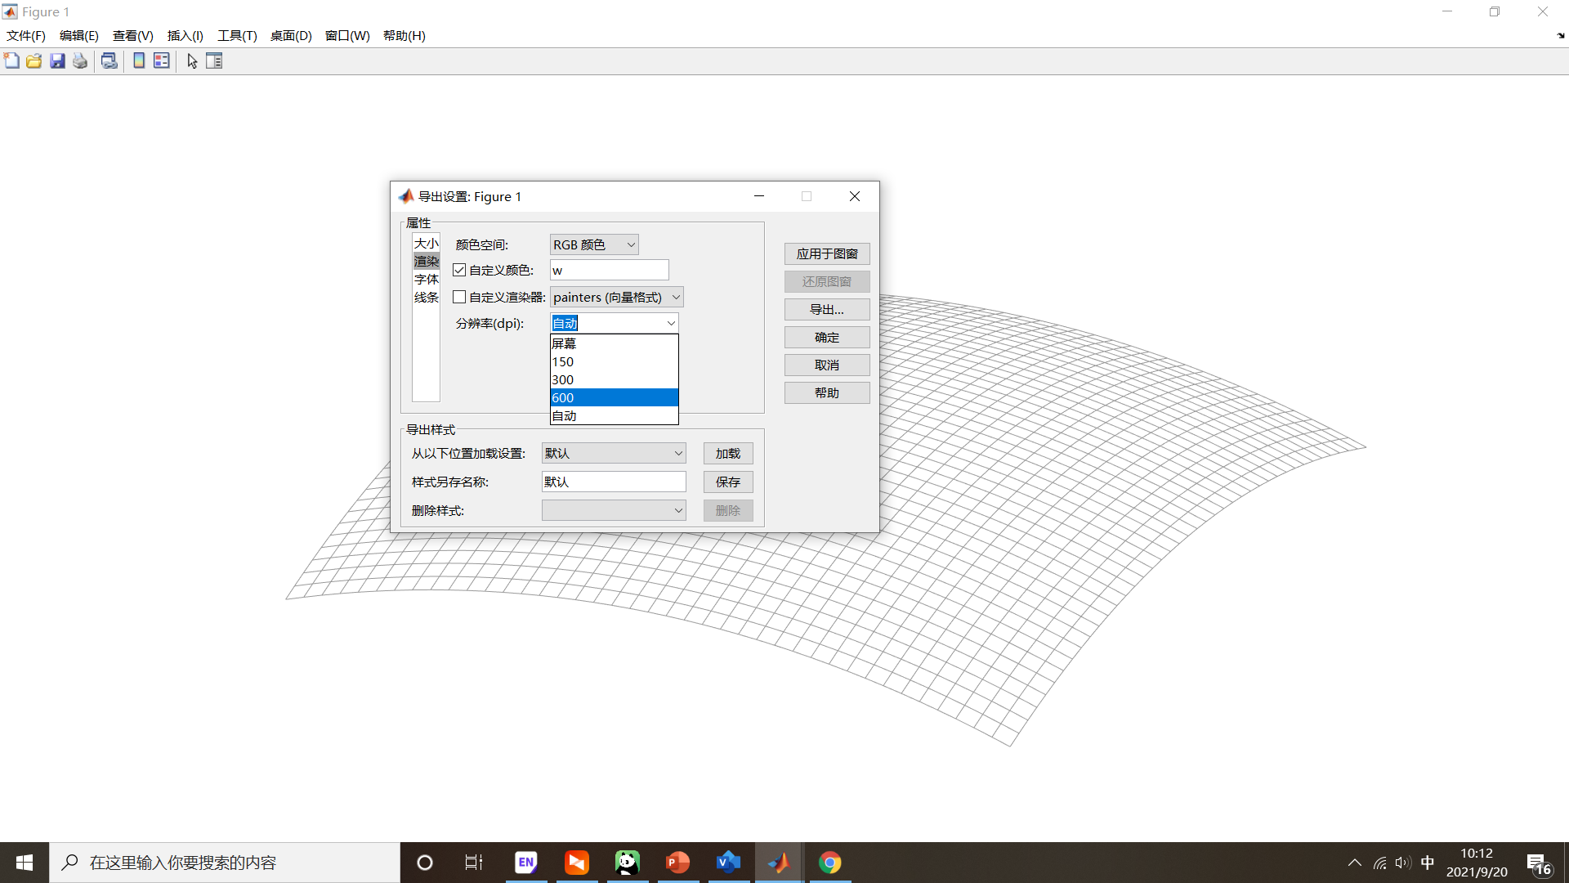The image size is (1569, 883).
Task: Insert a legend via toolbar icon
Action: [161, 61]
